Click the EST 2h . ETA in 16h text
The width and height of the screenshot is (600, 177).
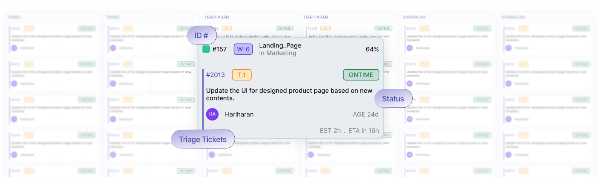pos(349,131)
